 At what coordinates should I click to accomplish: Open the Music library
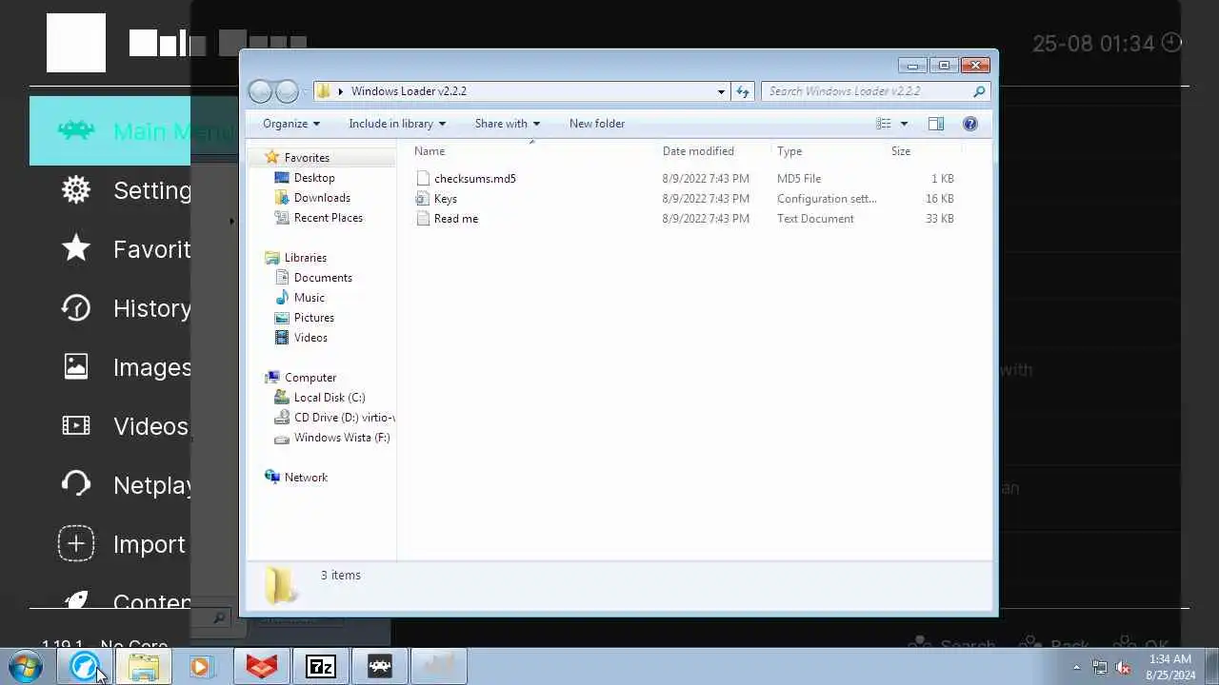310,298
